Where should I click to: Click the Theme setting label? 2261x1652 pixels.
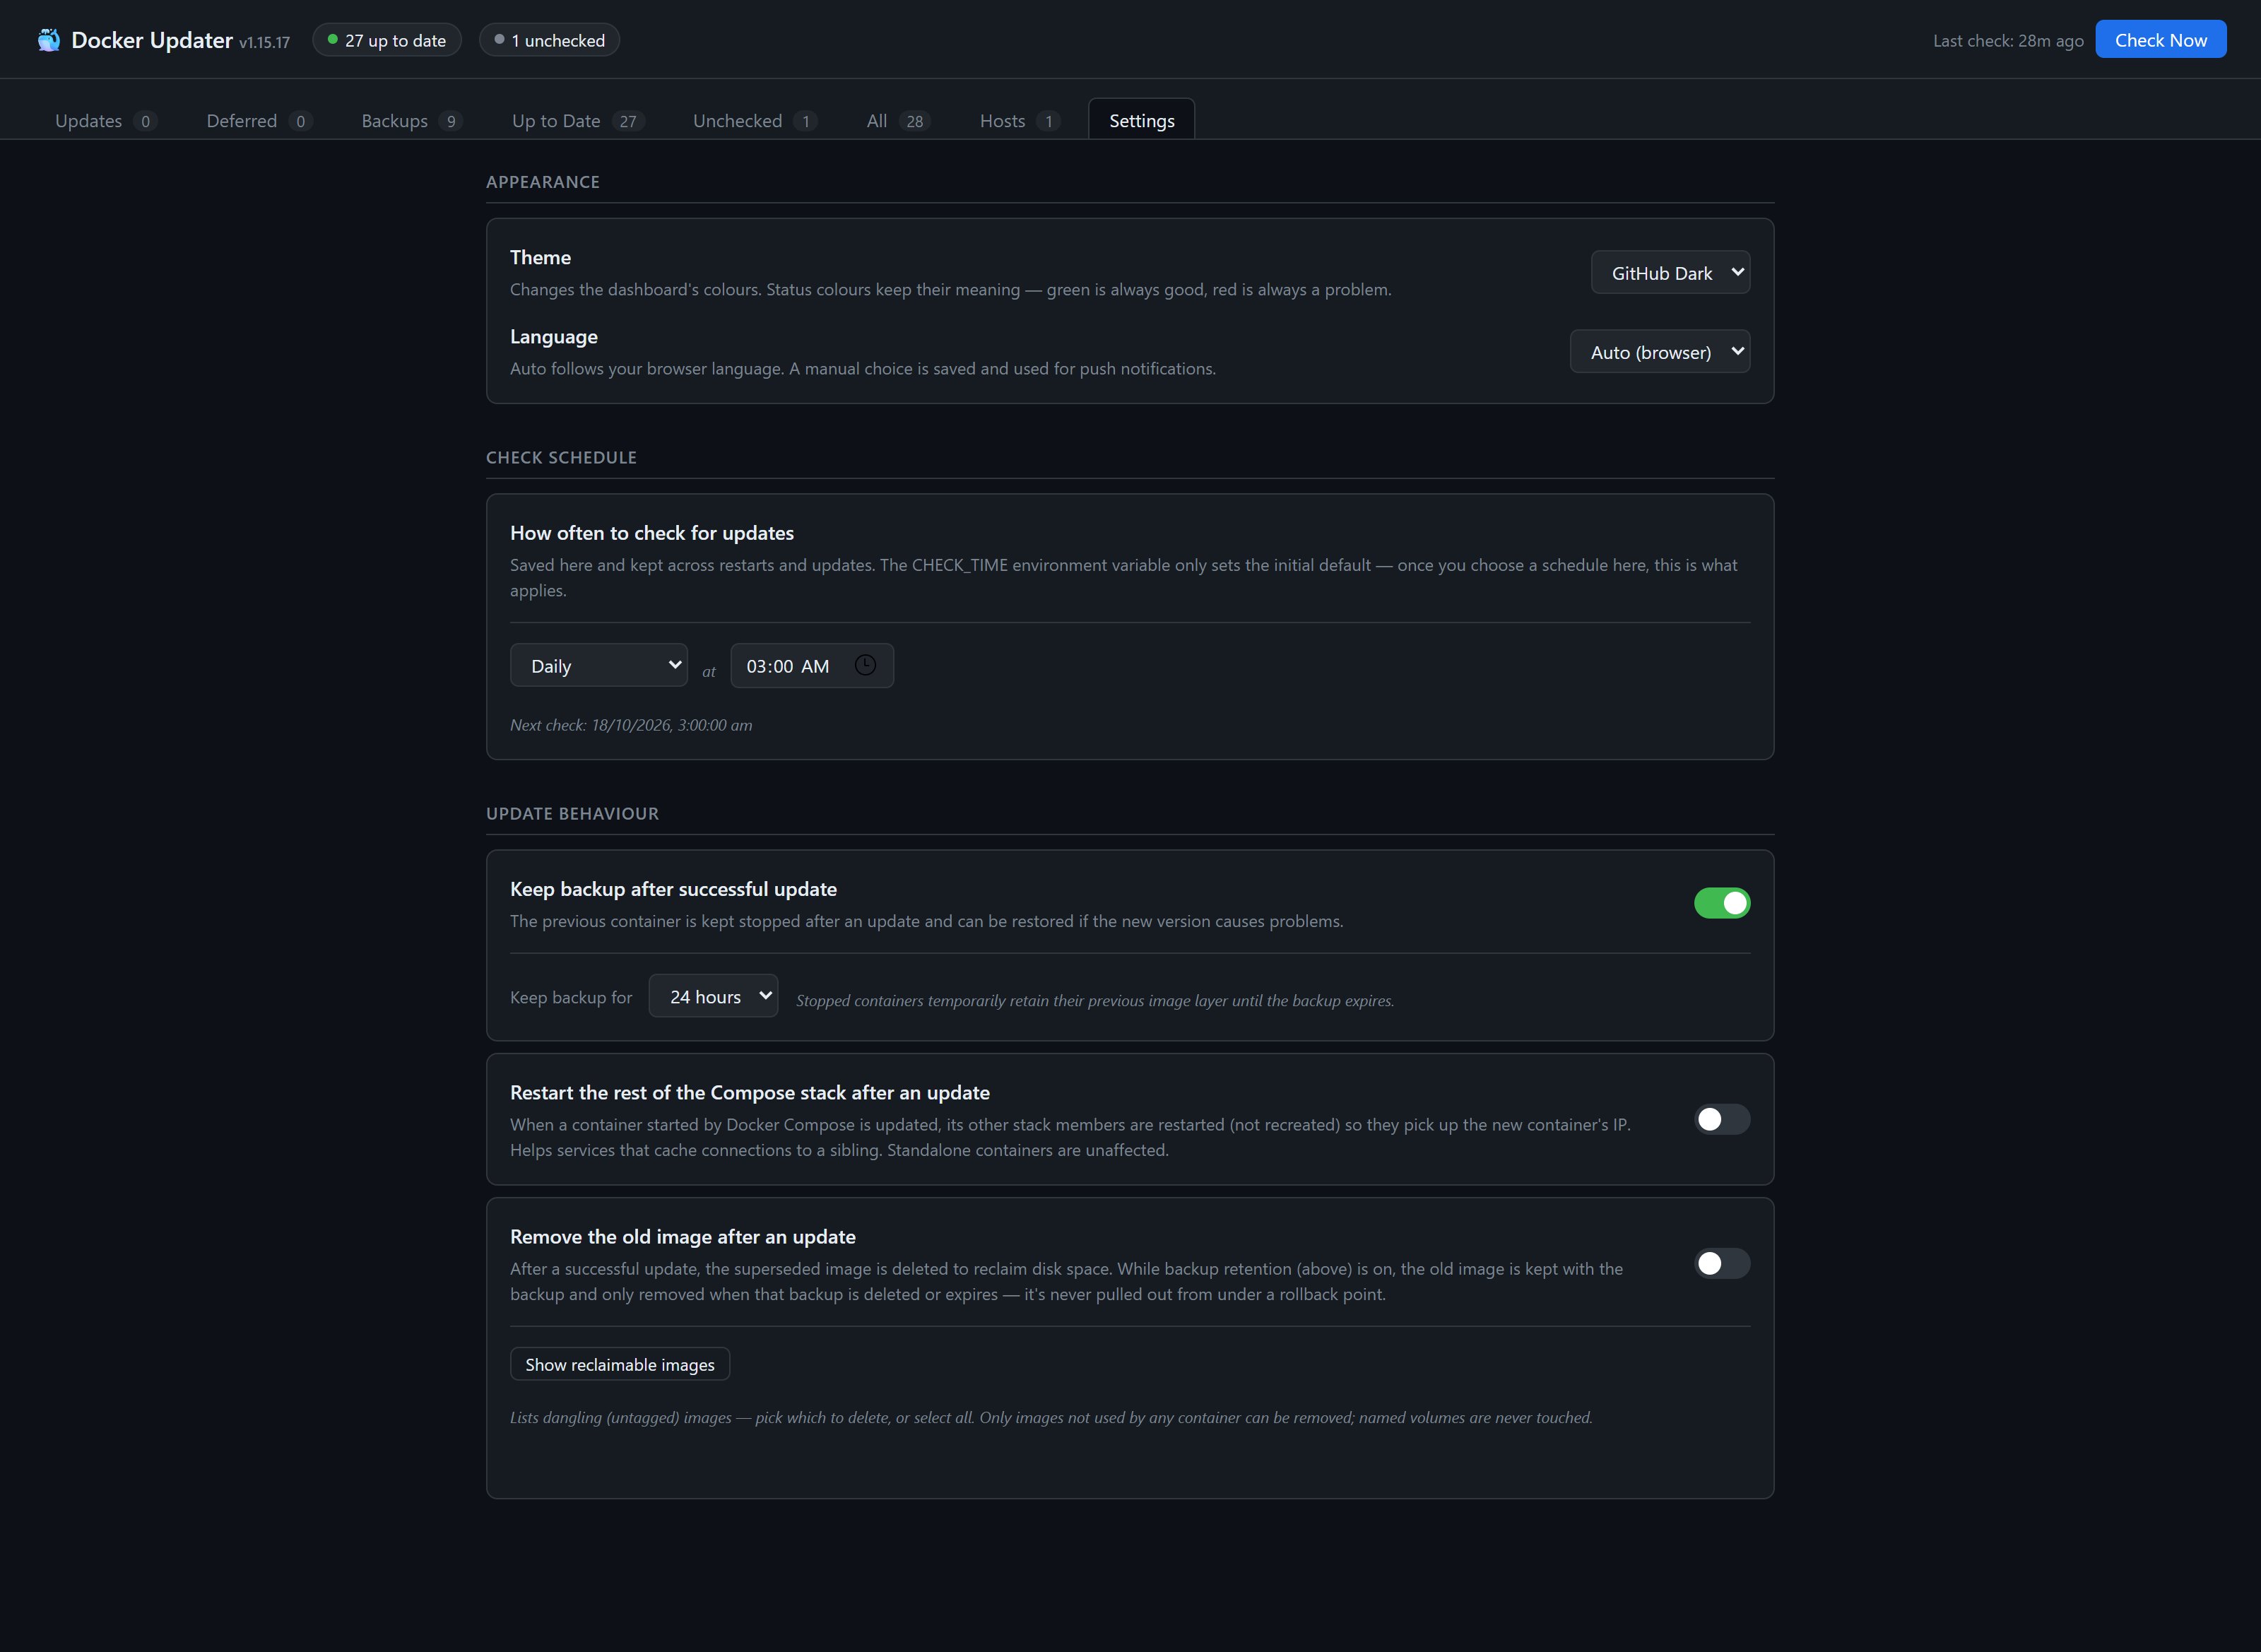(x=540, y=257)
